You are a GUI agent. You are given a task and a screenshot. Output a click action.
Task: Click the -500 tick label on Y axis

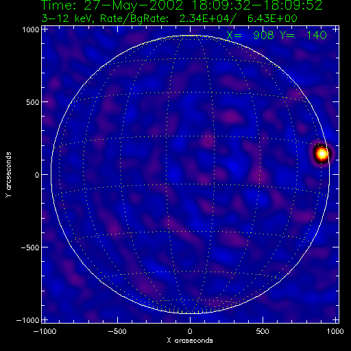pos(30,247)
